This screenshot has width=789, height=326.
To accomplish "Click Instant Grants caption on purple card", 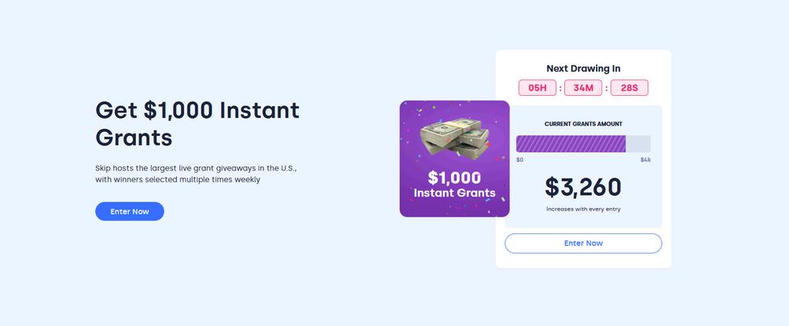I will [454, 192].
